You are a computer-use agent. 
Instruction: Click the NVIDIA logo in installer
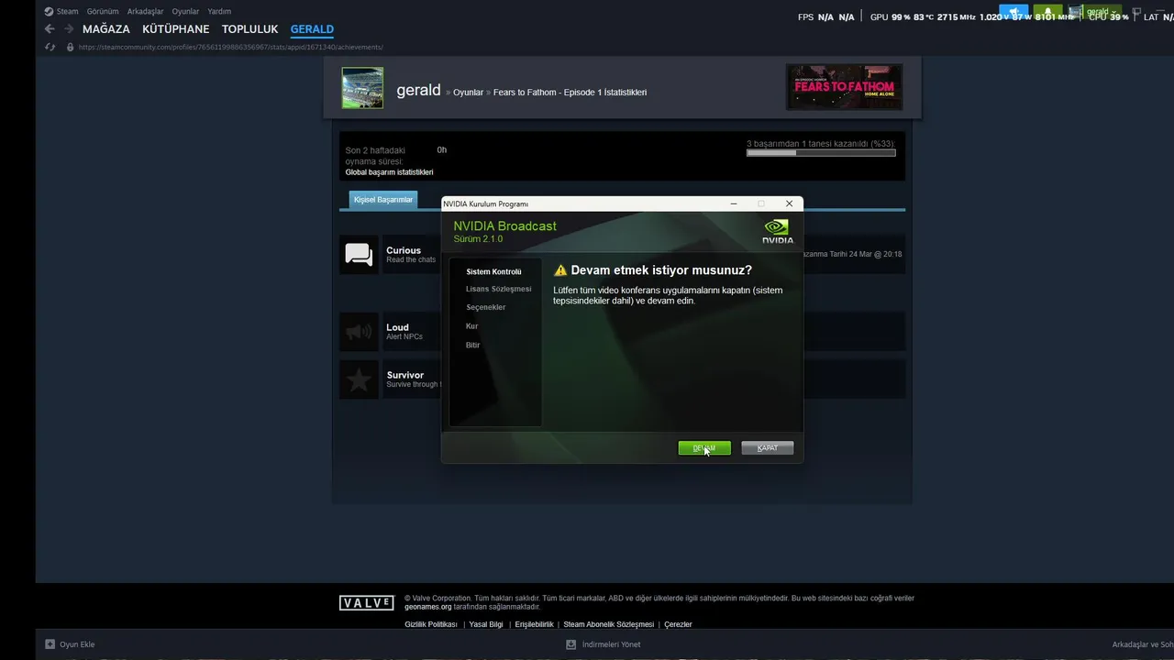point(777,231)
